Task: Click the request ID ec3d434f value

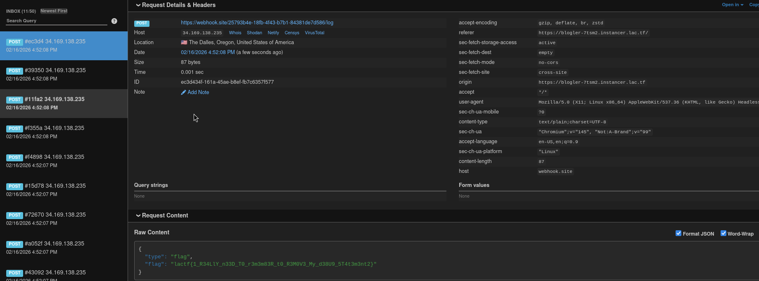Action: click(x=227, y=82)
